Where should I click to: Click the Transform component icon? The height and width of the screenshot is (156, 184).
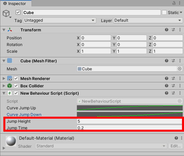point(10,30)
